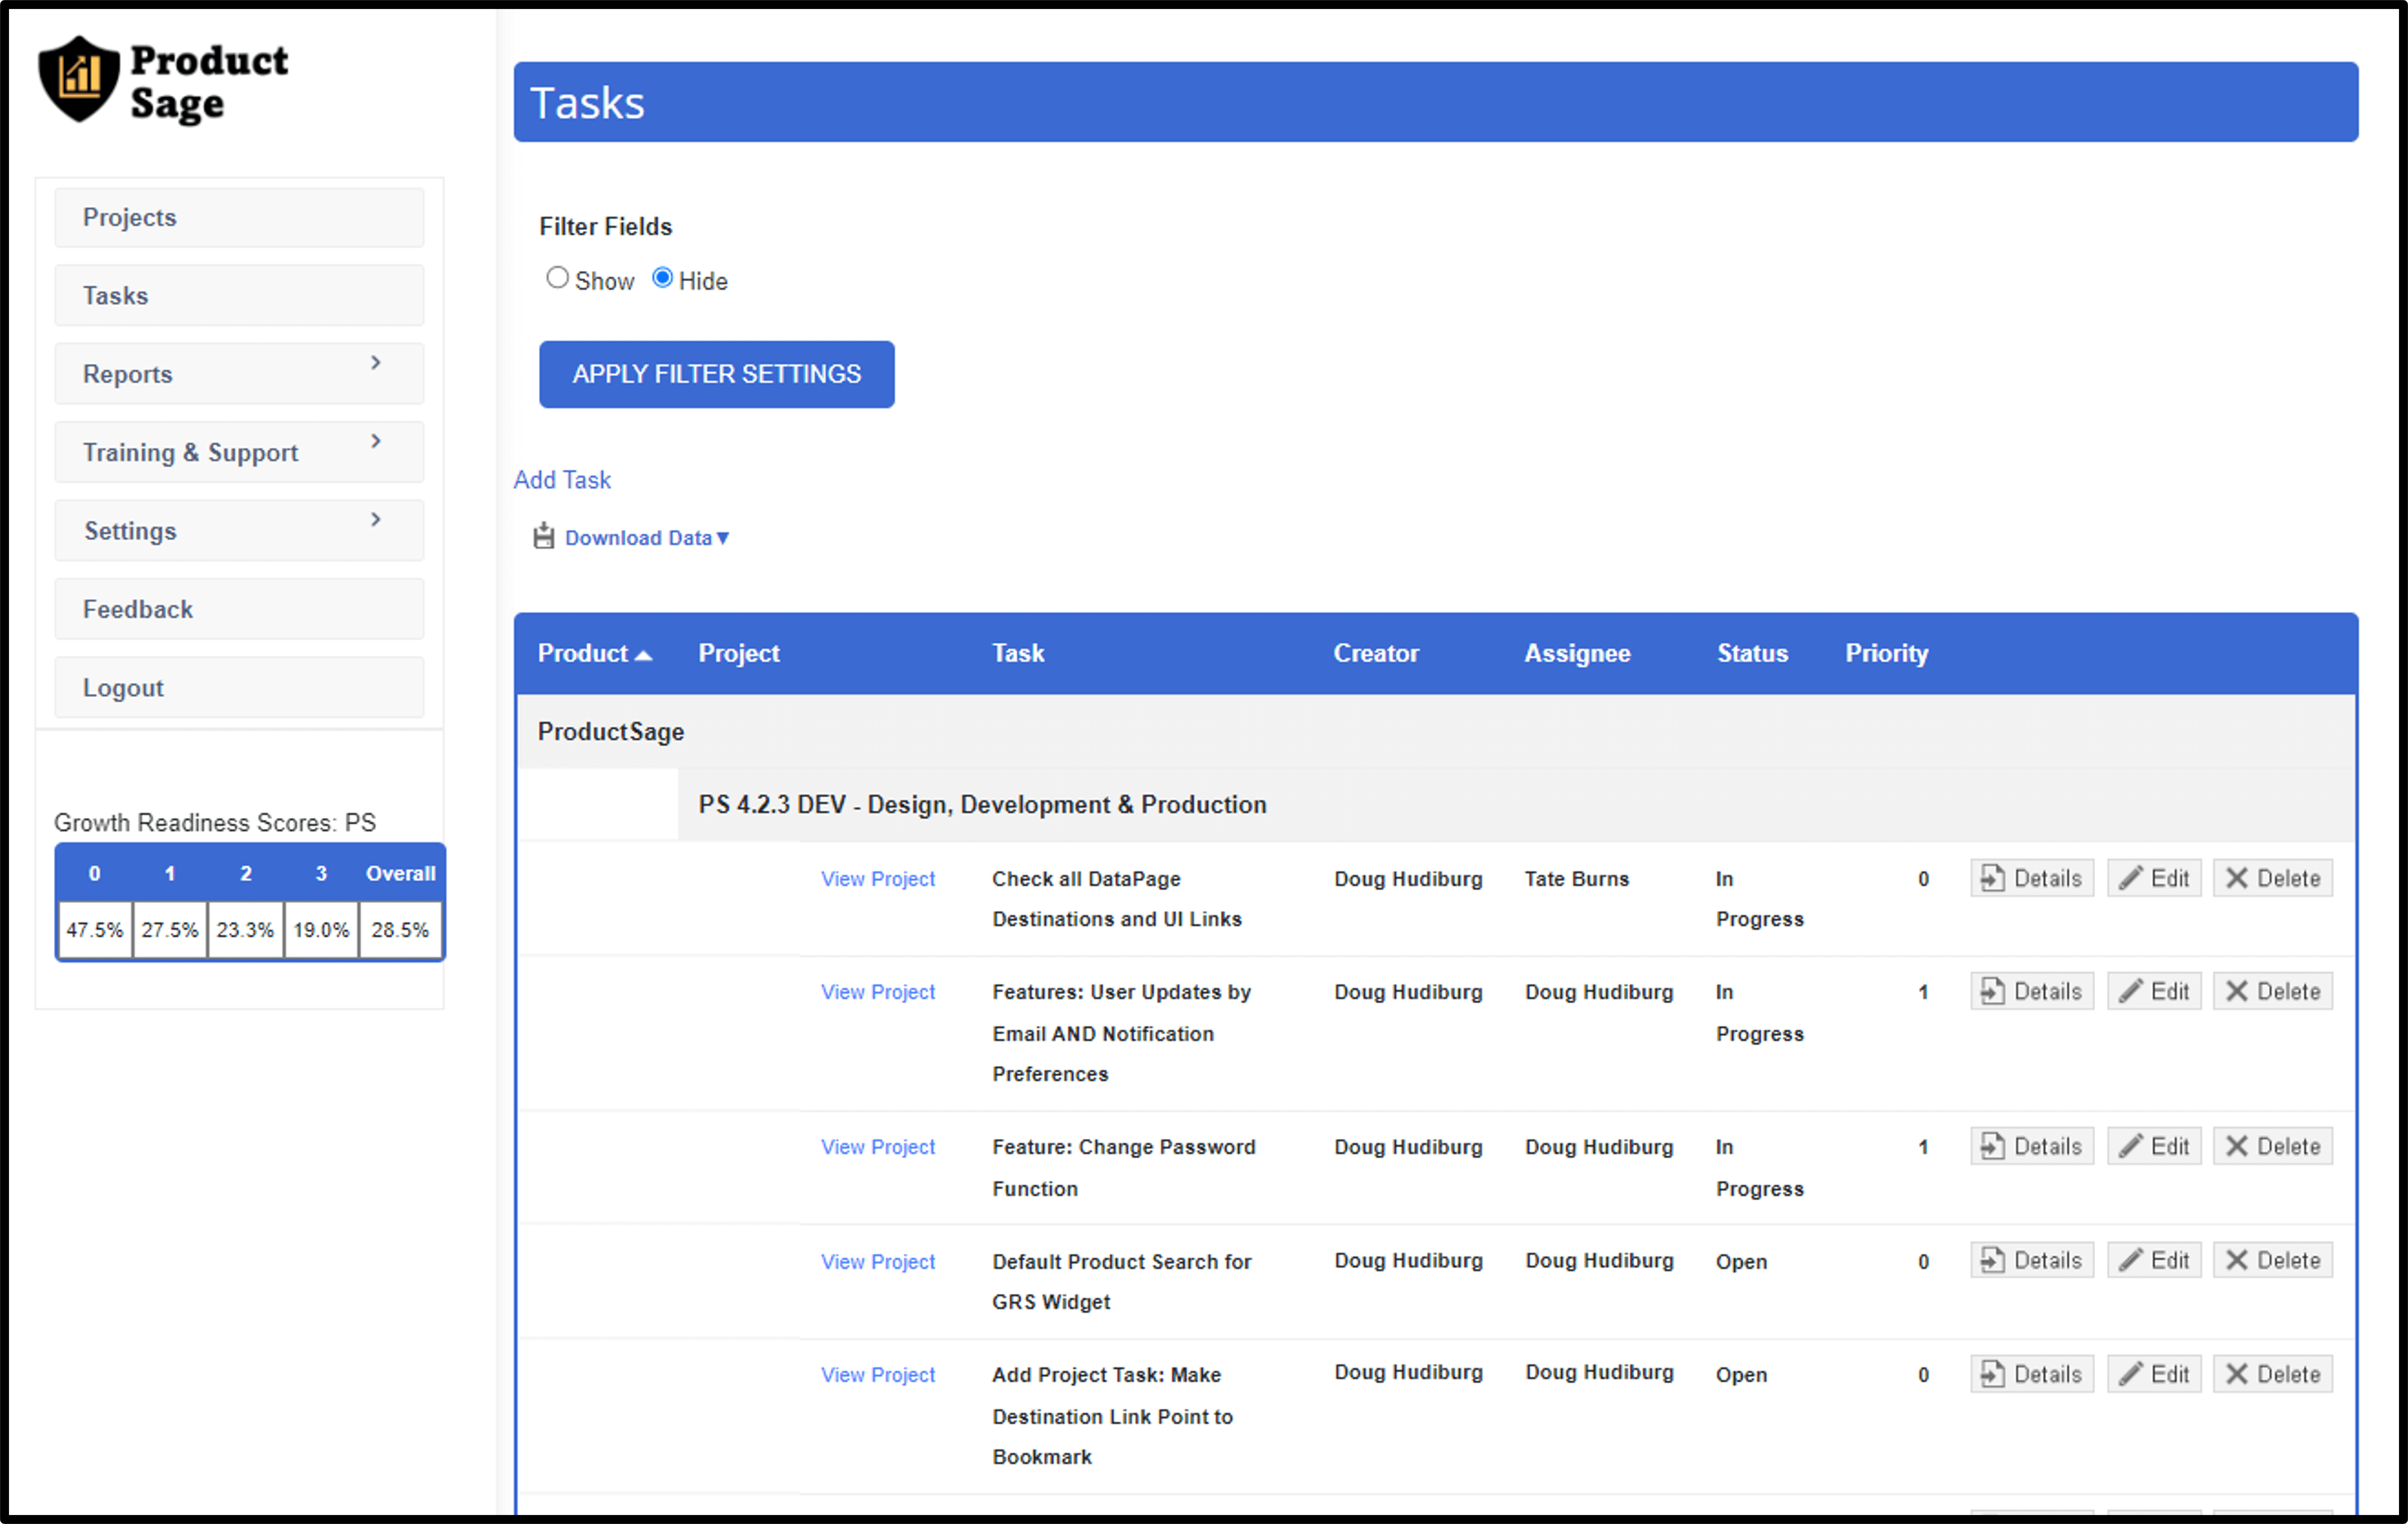Click the Tasks page title
This screenshot has height=1524, width=2408.
(587, 102)
